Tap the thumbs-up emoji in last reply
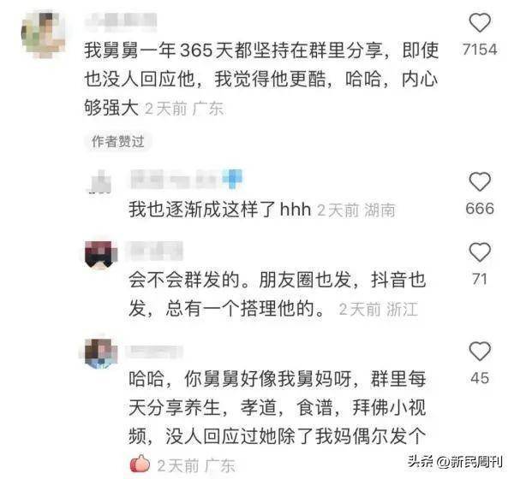Image resolution: width=514 pixels, height=479 pixels. click(x=140, y=464)
